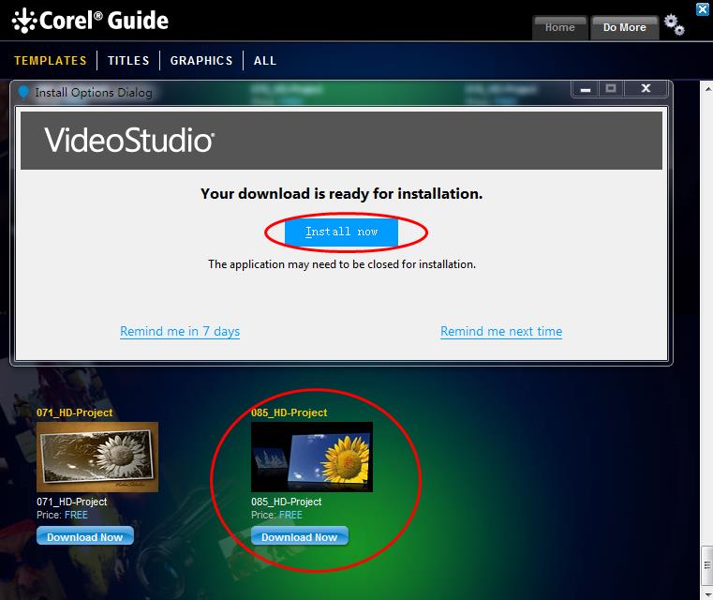Click the Corel Guide logo
The height and width of the screenshot is (600, 713).
(x=90, y=21)
